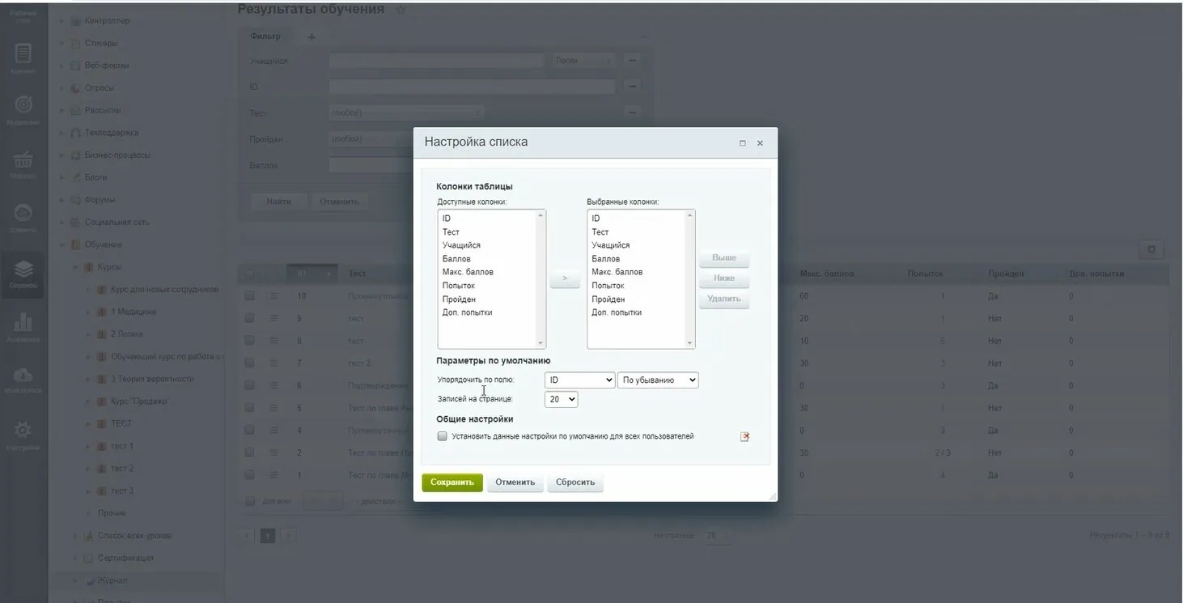
Task: Collapse the Обучение node in the sidebar tree
Action: tap(62, 244)
